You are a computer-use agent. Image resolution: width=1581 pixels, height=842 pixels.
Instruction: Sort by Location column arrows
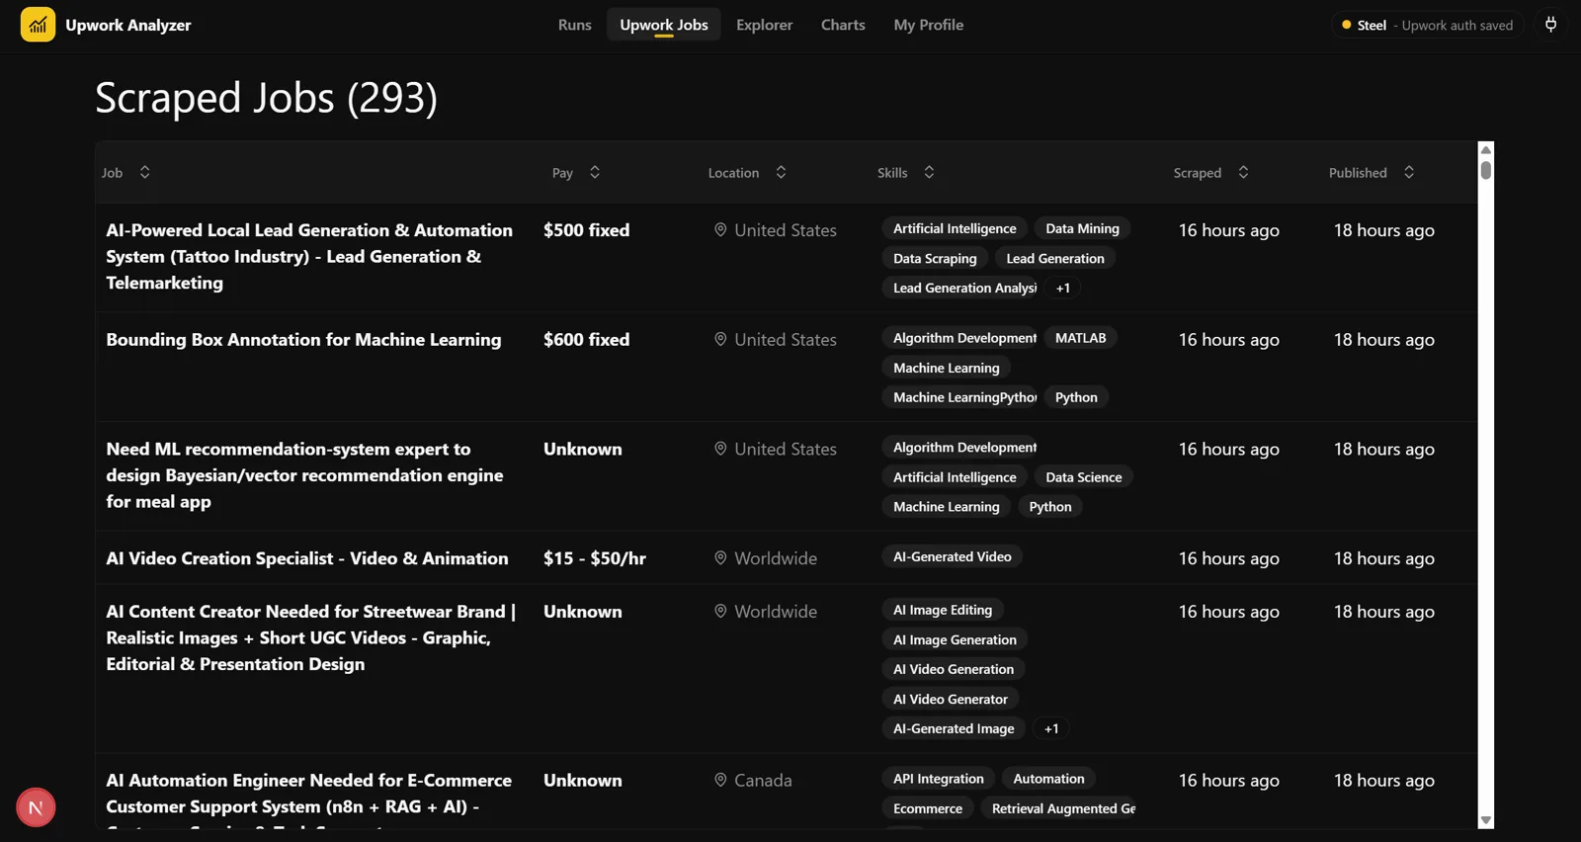tap(781, 172)
